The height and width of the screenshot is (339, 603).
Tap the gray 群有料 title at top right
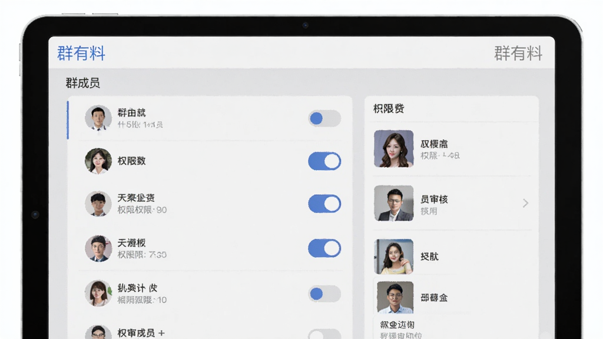[518, 53]
